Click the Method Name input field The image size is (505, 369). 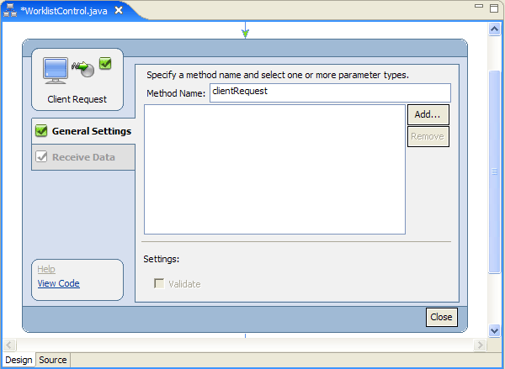tap(330, 93)
